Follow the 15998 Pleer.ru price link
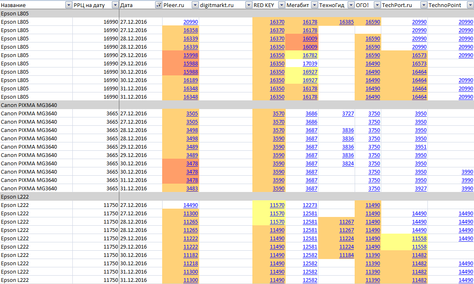The height and width of the screenshot is (284, 474). point(190,55)
